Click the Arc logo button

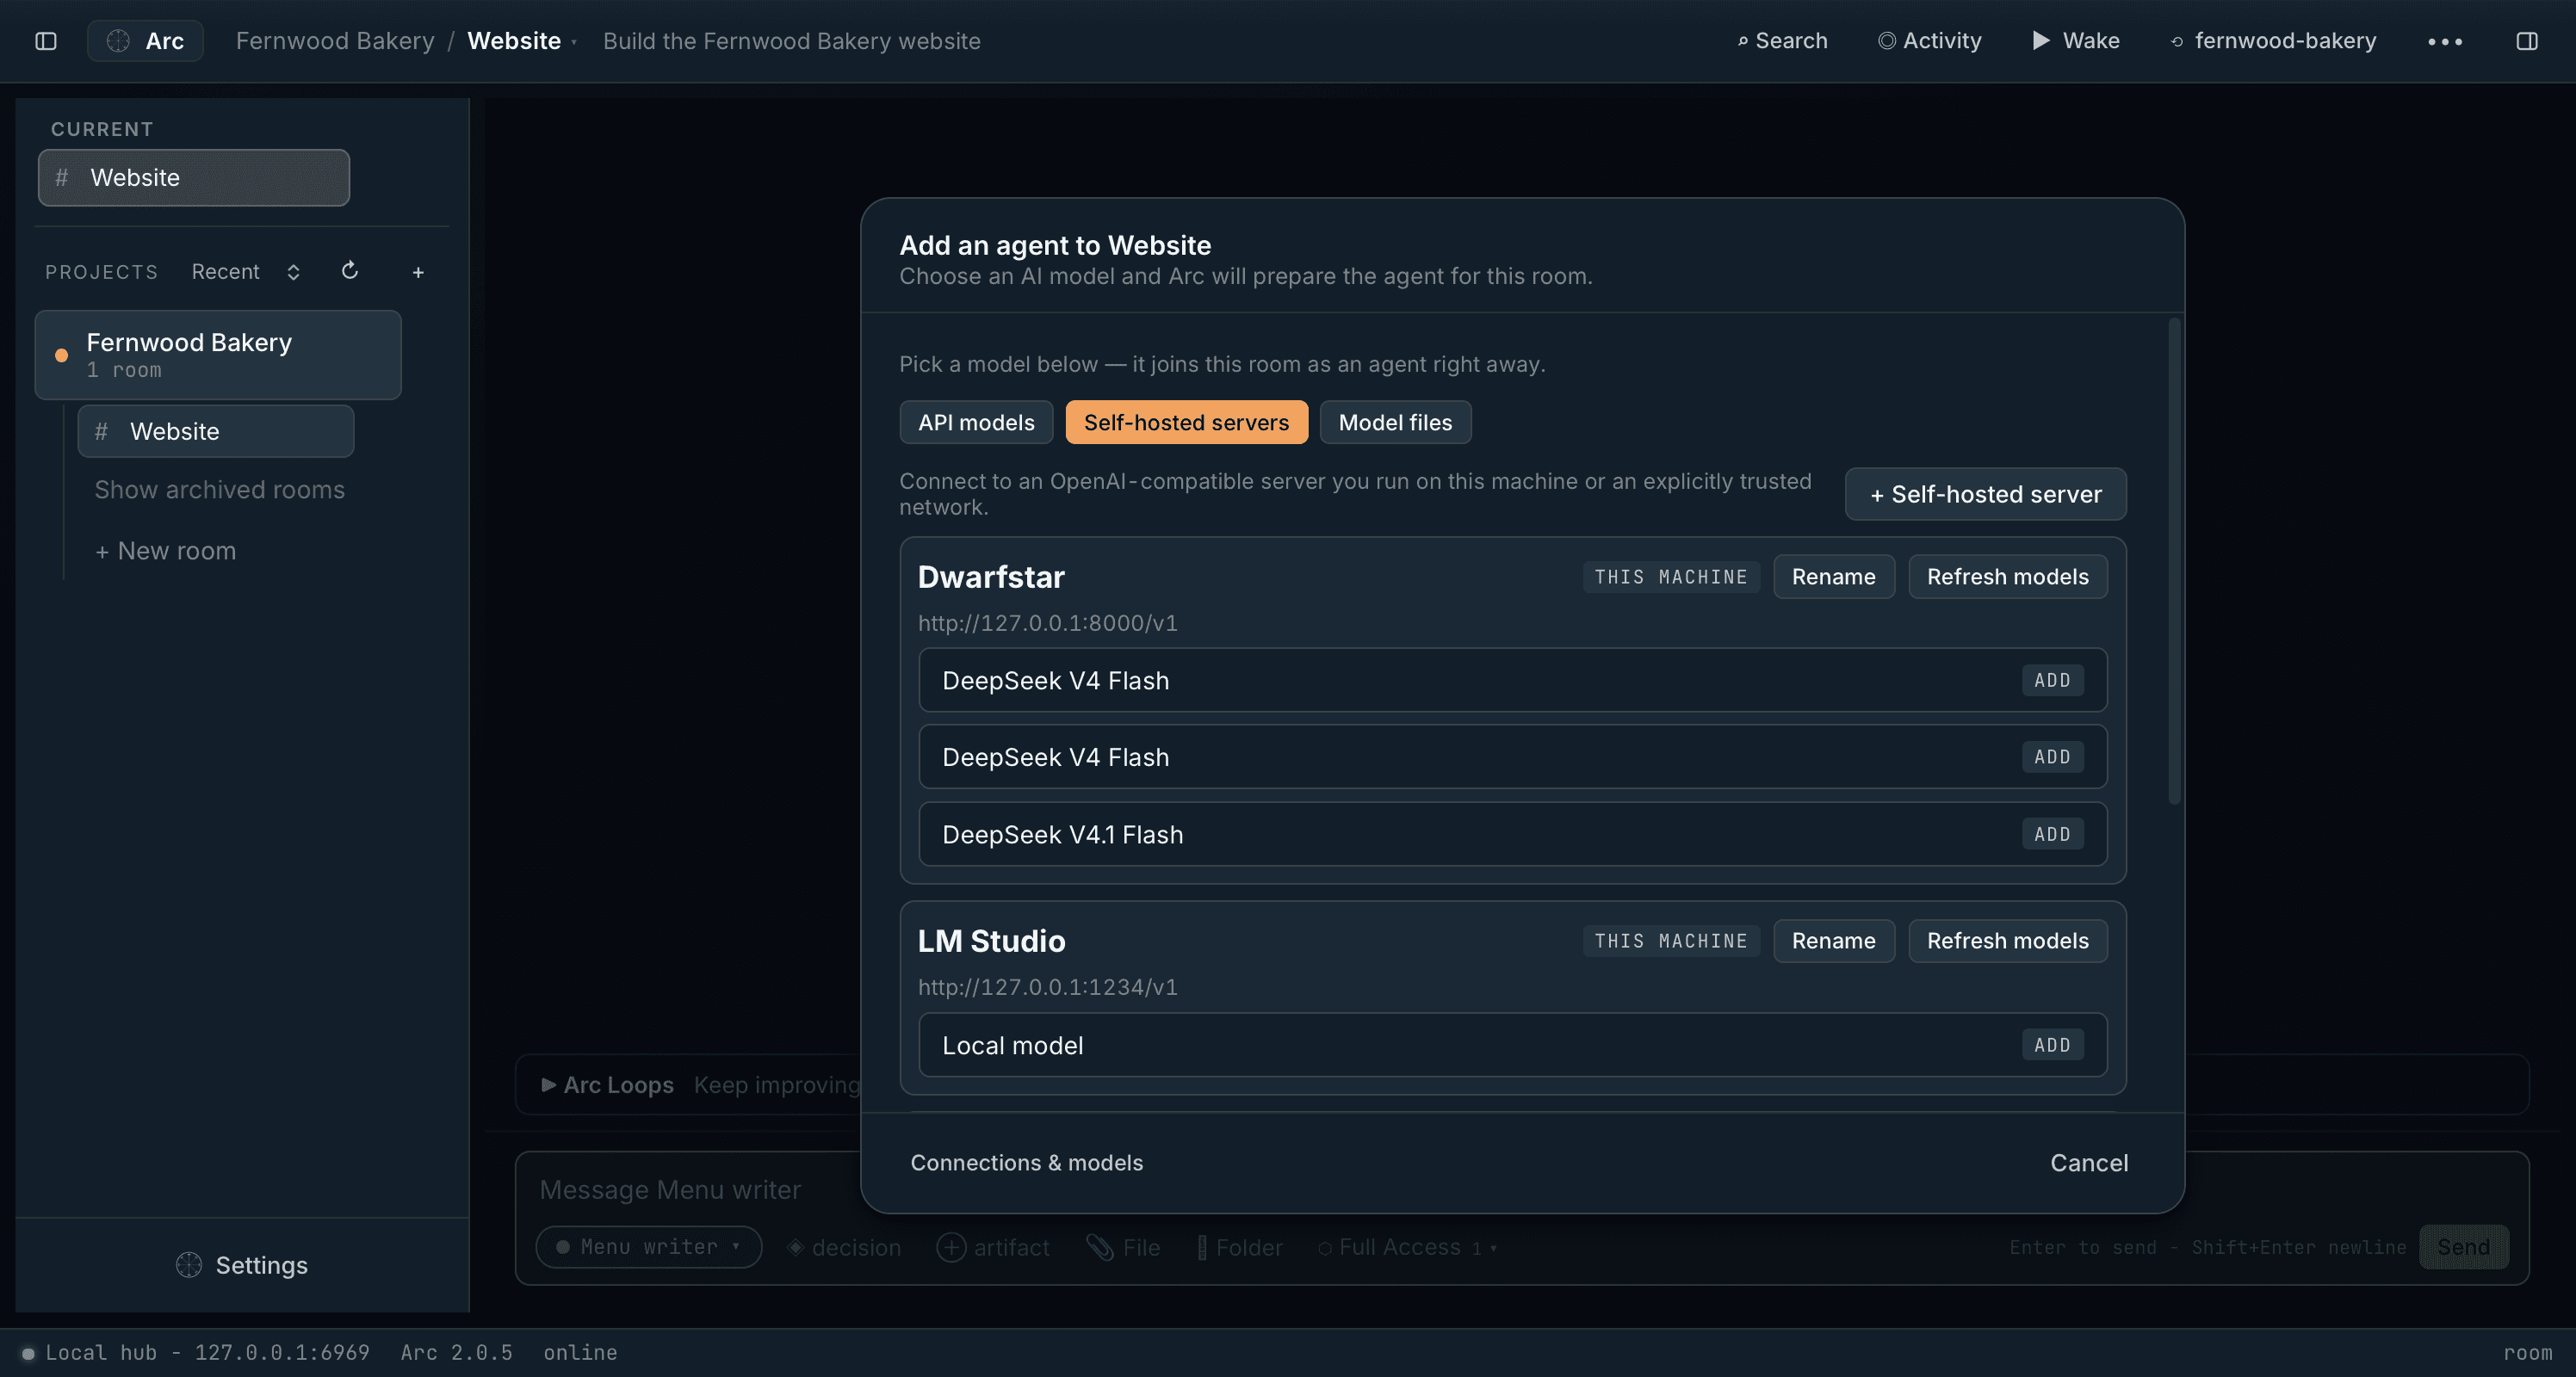click(145, 41)
